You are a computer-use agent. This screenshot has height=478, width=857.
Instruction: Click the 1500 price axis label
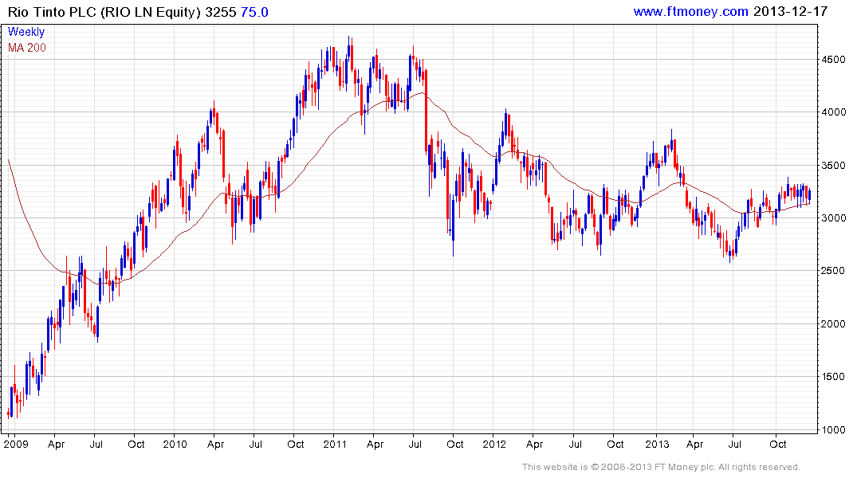pos(834,377)
